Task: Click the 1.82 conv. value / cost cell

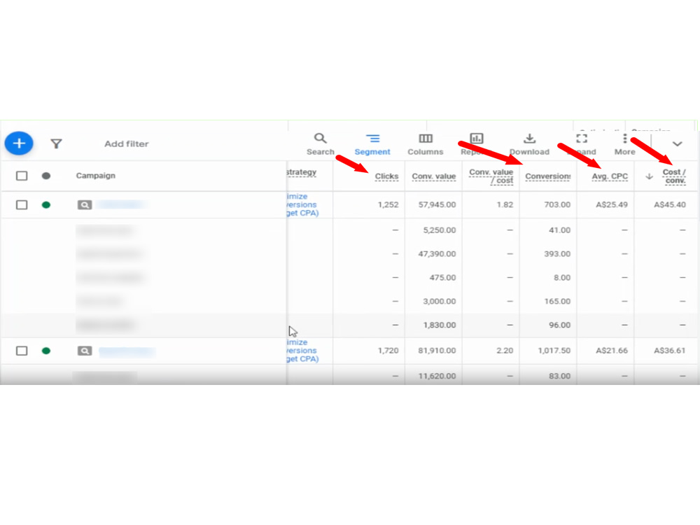Action: click(505, 204)
